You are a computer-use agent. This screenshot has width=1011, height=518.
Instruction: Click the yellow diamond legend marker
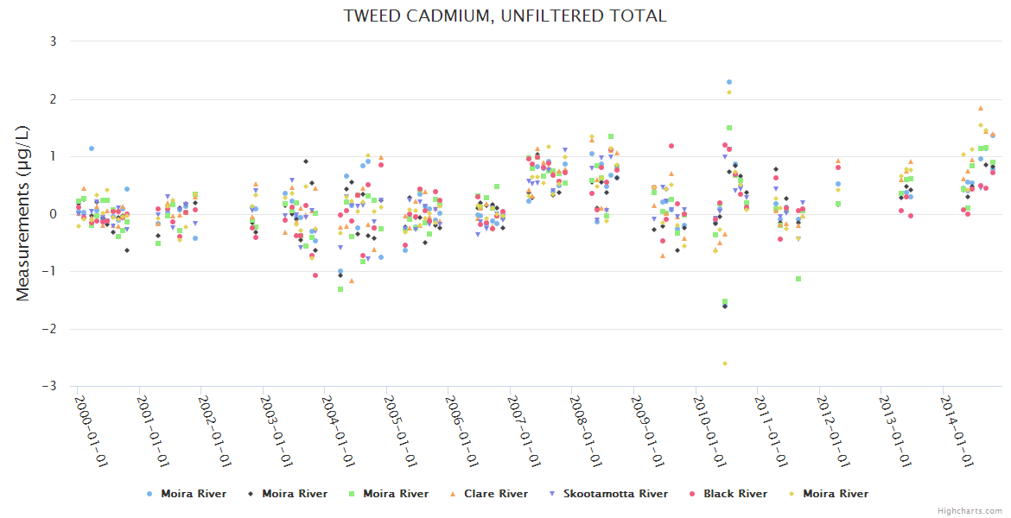(792, 494)
